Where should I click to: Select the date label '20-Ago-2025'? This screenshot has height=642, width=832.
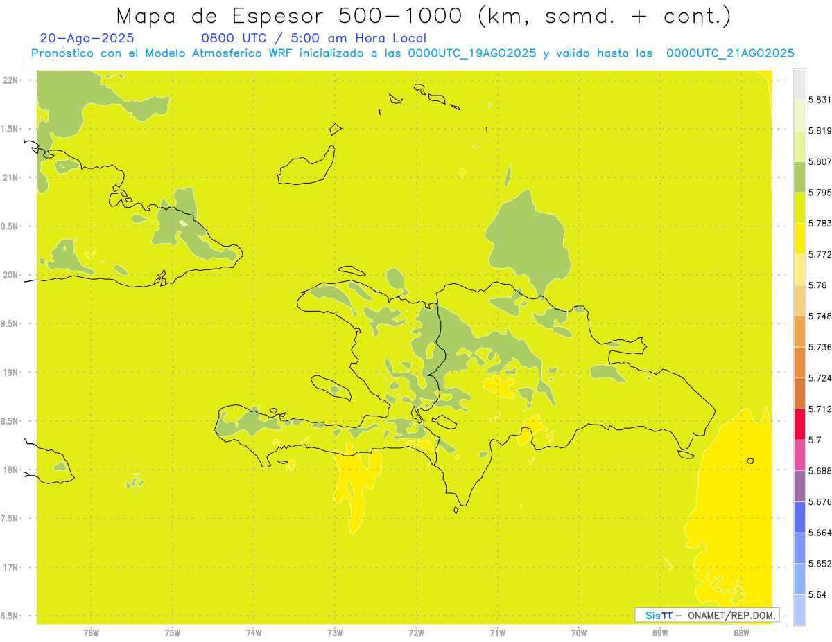point(87,39)
